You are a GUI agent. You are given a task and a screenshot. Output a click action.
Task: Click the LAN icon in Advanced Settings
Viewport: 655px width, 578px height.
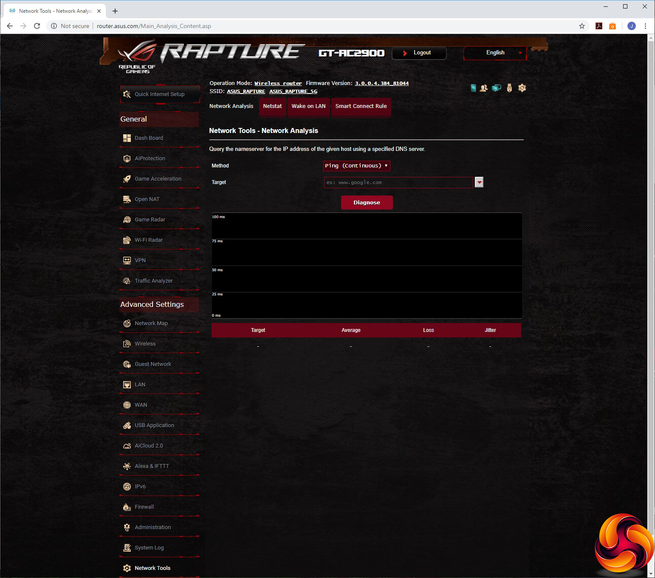tap(127, 384)
